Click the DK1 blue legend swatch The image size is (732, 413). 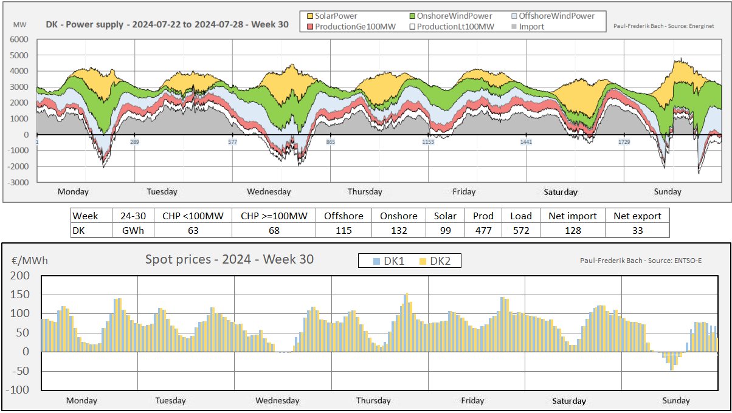pos(377,261)
